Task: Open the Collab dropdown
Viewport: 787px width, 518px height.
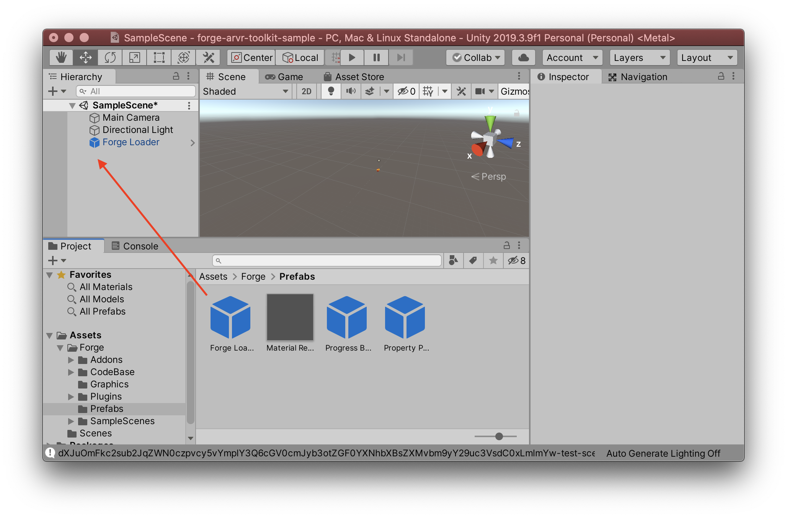Action: coord(476,57)
